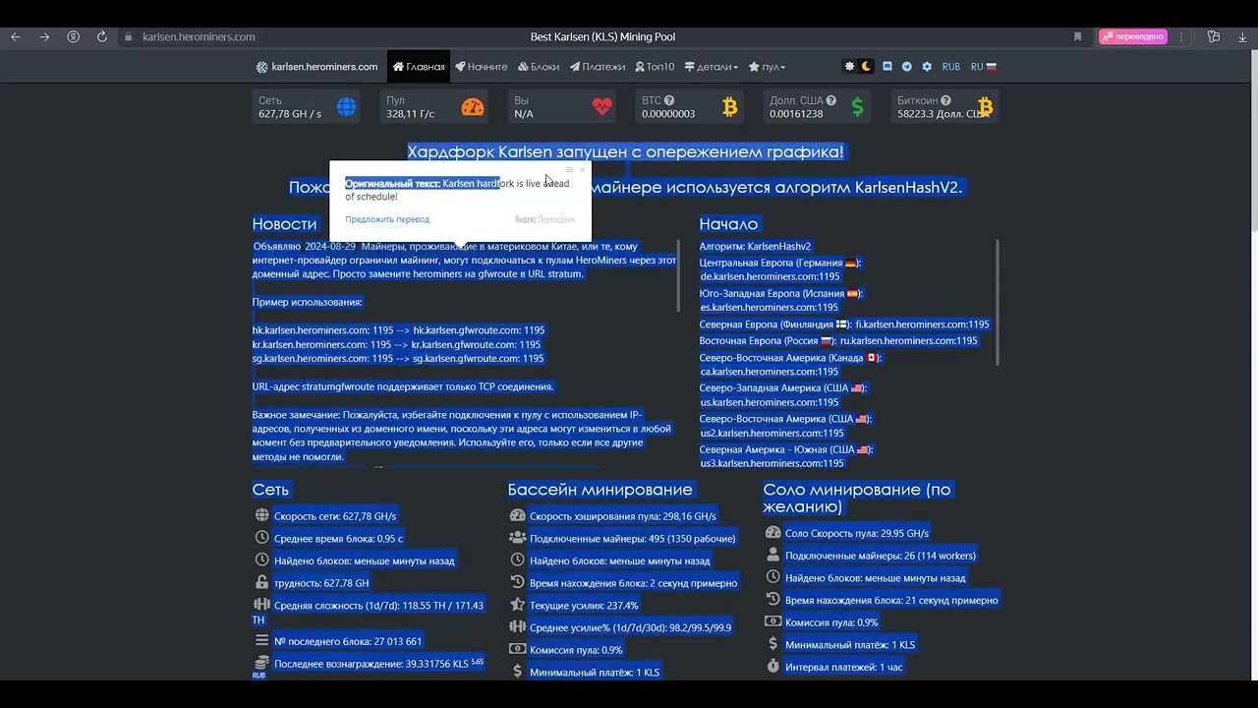Click ca.karlsen.herominers.com:1195 address
Image resolution: width=1258 pixels, height=708 pixels.
pos(770,372)
